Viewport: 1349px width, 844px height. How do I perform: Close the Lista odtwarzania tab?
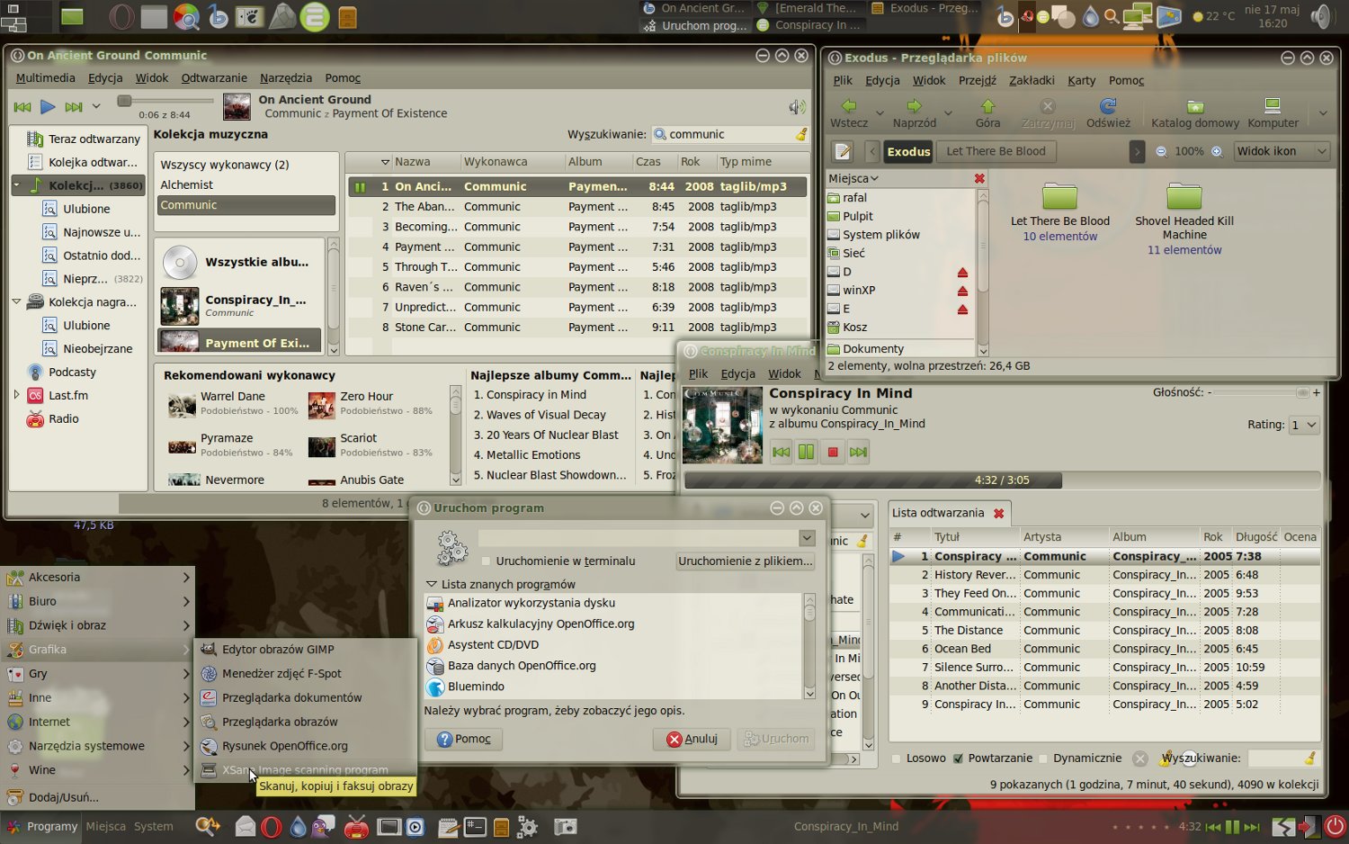click(x=998, y=513)
